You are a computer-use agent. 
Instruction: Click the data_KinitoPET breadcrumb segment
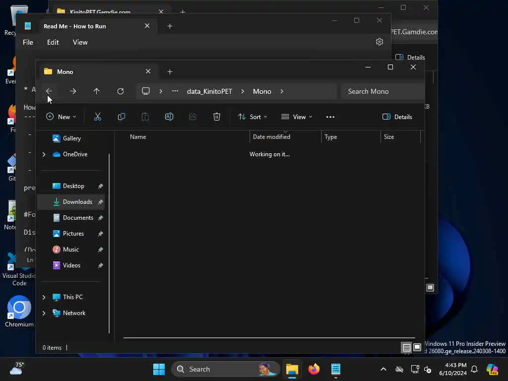[x=210, y=91]
